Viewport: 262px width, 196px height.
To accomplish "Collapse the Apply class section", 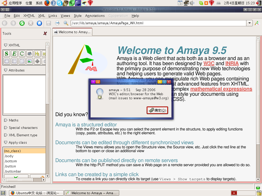I will [x=6, y=142].
